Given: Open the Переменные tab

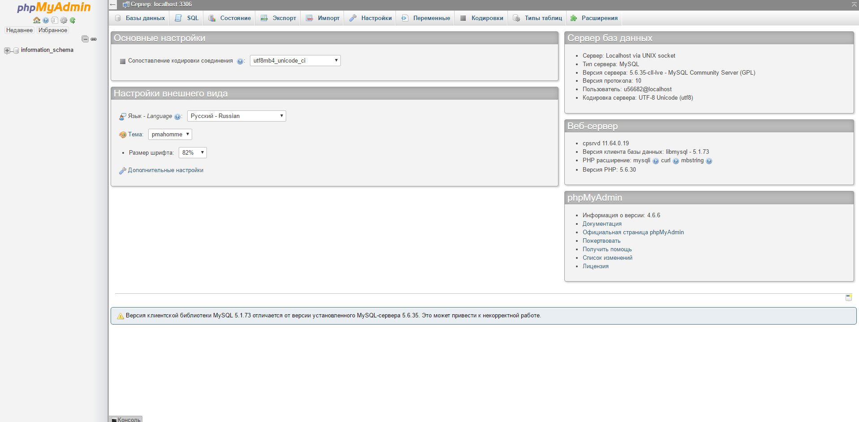Looking at the screenshot, I should pos(425,18).
